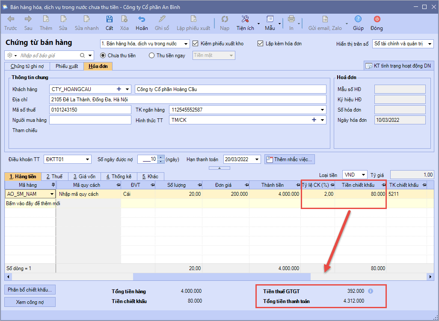Open the 3. Giá vốn tab
Viewport: 439px width, 321px height.
tap(84, 177)
